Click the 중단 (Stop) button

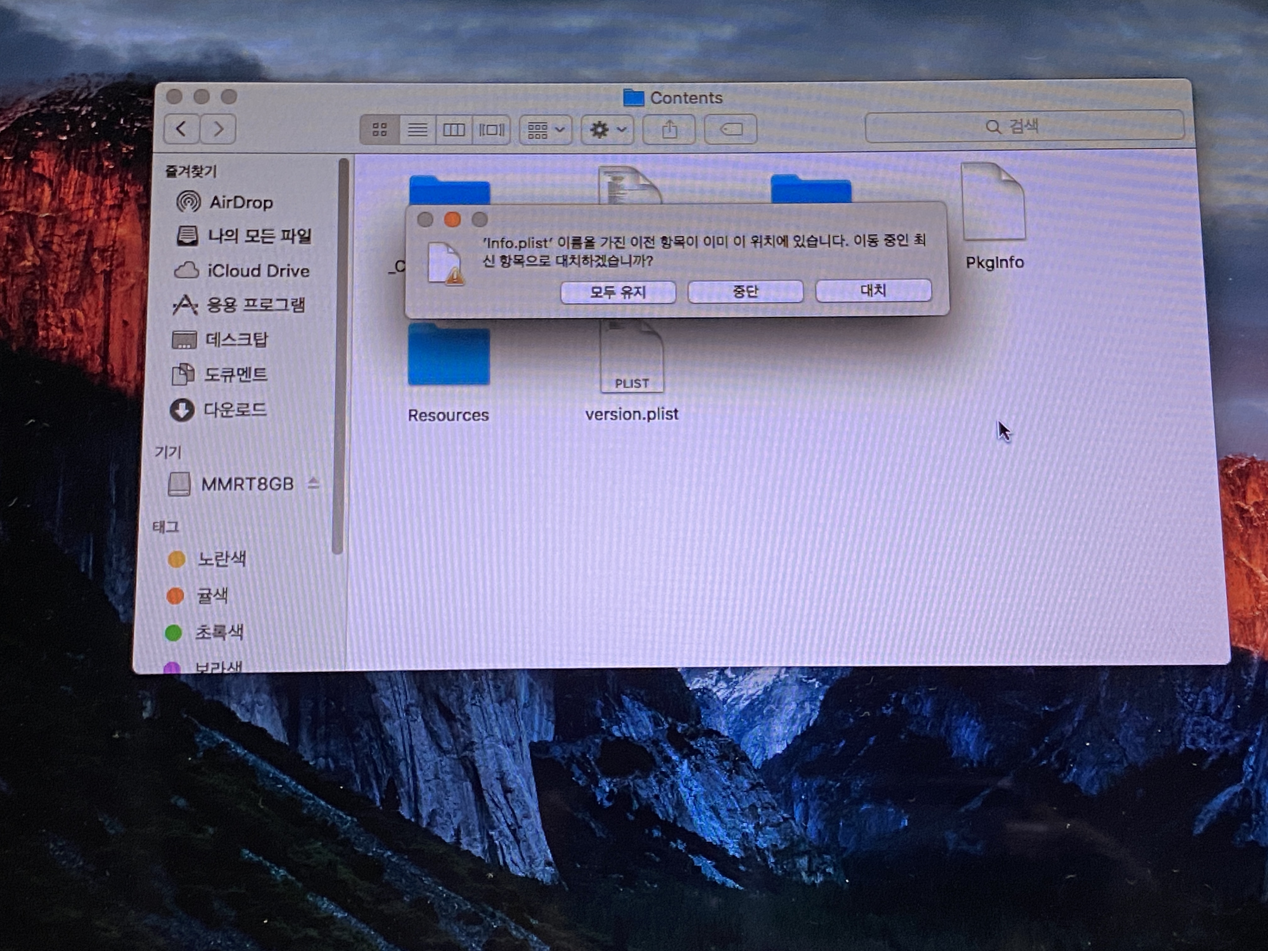click(745, 292)
